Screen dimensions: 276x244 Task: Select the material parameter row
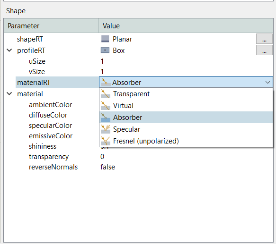click(30, 94)
